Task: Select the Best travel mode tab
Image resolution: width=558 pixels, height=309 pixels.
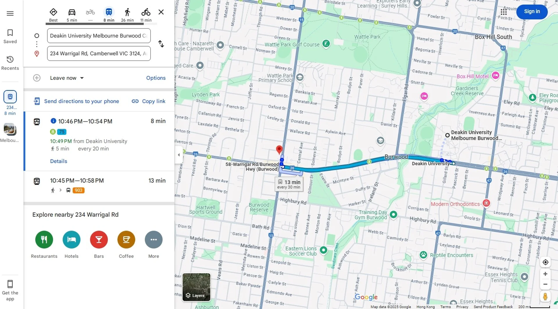Action: (53, 15)
